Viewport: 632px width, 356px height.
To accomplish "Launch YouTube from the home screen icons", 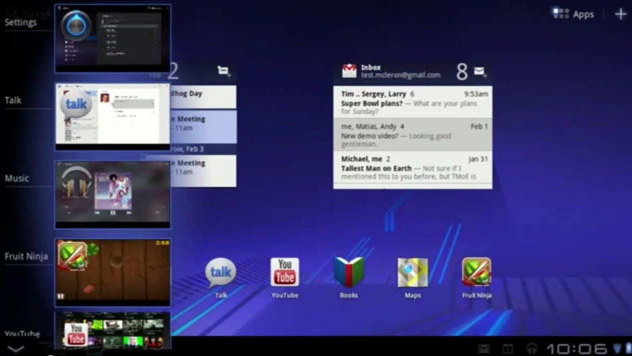I will 285,273.
